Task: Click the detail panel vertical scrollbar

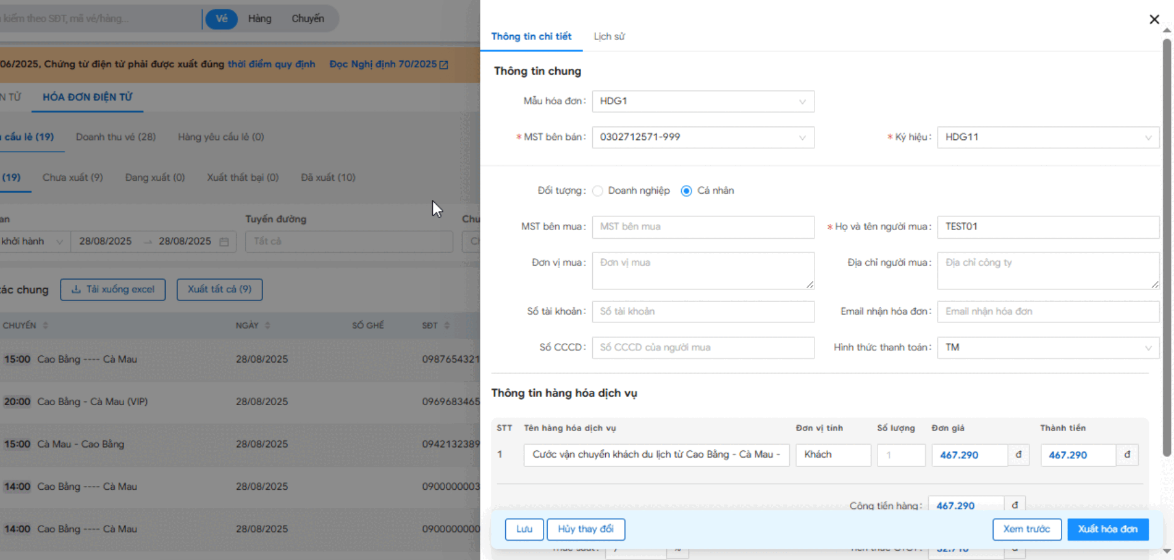Action: coord(1166,247)
